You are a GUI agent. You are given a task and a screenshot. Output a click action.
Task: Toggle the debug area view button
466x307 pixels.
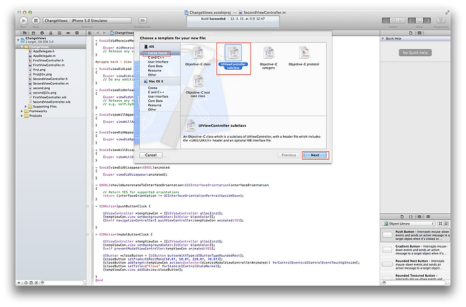[x=419, y=21]
